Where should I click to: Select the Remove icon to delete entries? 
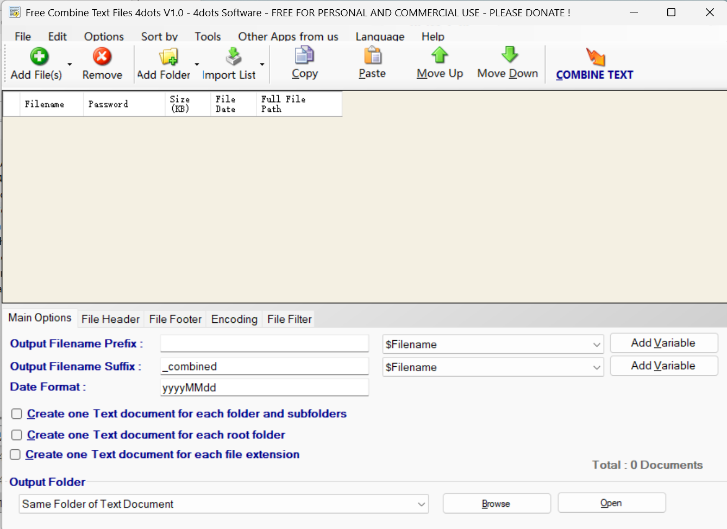click(x=102, y=58)
